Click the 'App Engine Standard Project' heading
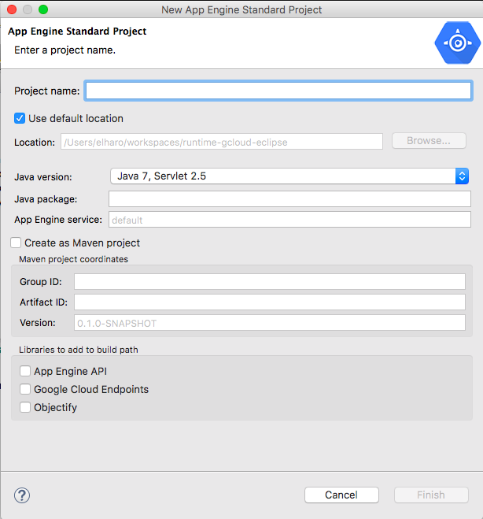 [77, 32]
